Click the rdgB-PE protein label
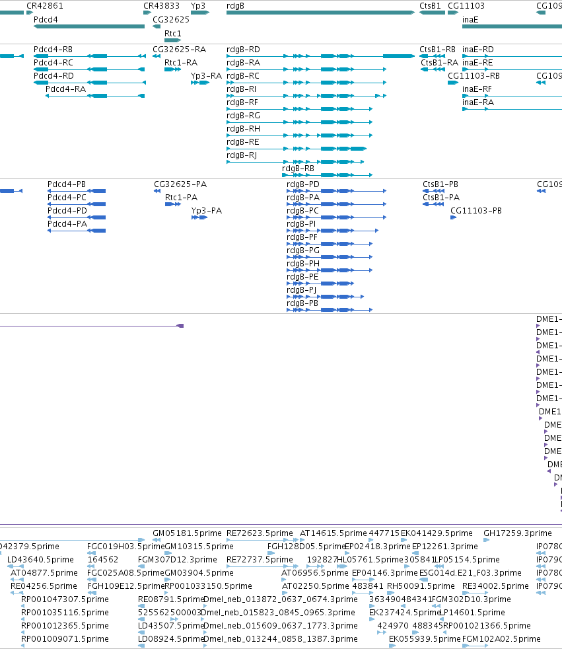The width and height of the screenshot is (562, 649). pyautogui.click(x=302, y=277)
